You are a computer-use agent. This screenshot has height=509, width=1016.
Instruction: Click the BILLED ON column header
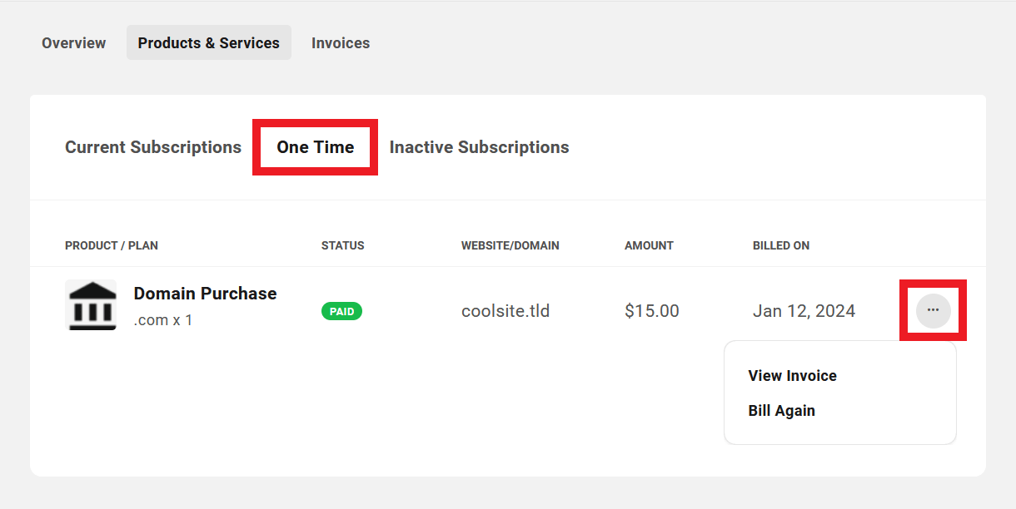click(x=780, y=245)
